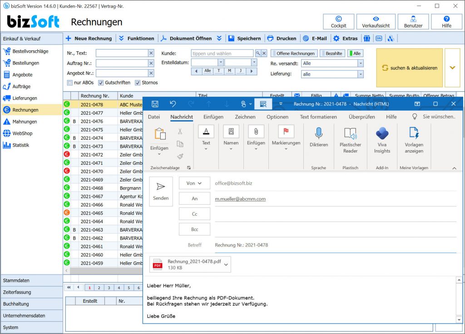Uncheck the Gutschriften checkbox
The width and height of the screenshot is (465, 334).
click(x=101, y=83)
